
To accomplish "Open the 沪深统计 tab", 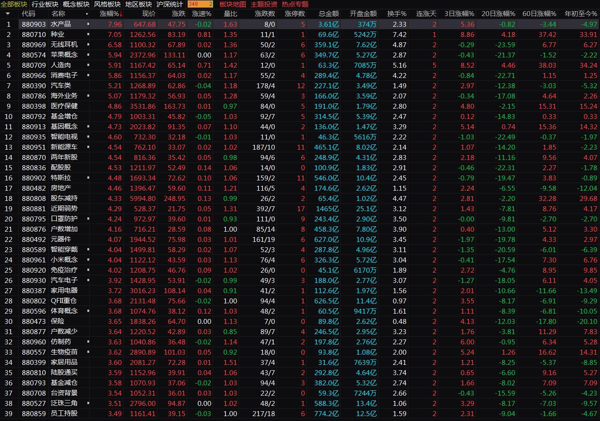I will [170, 4].
